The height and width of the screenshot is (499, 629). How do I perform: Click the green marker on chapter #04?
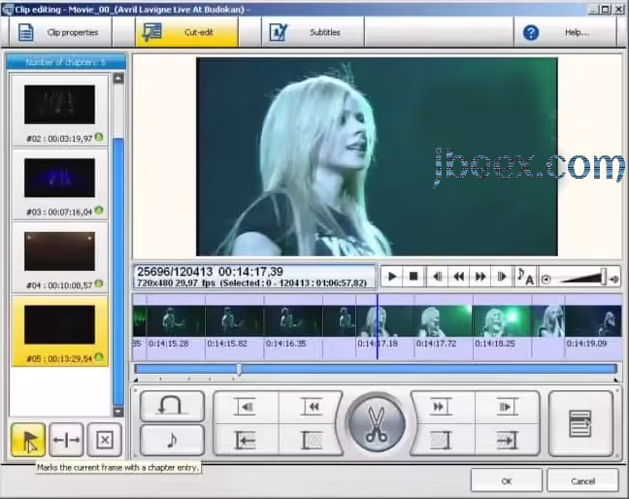99,283
